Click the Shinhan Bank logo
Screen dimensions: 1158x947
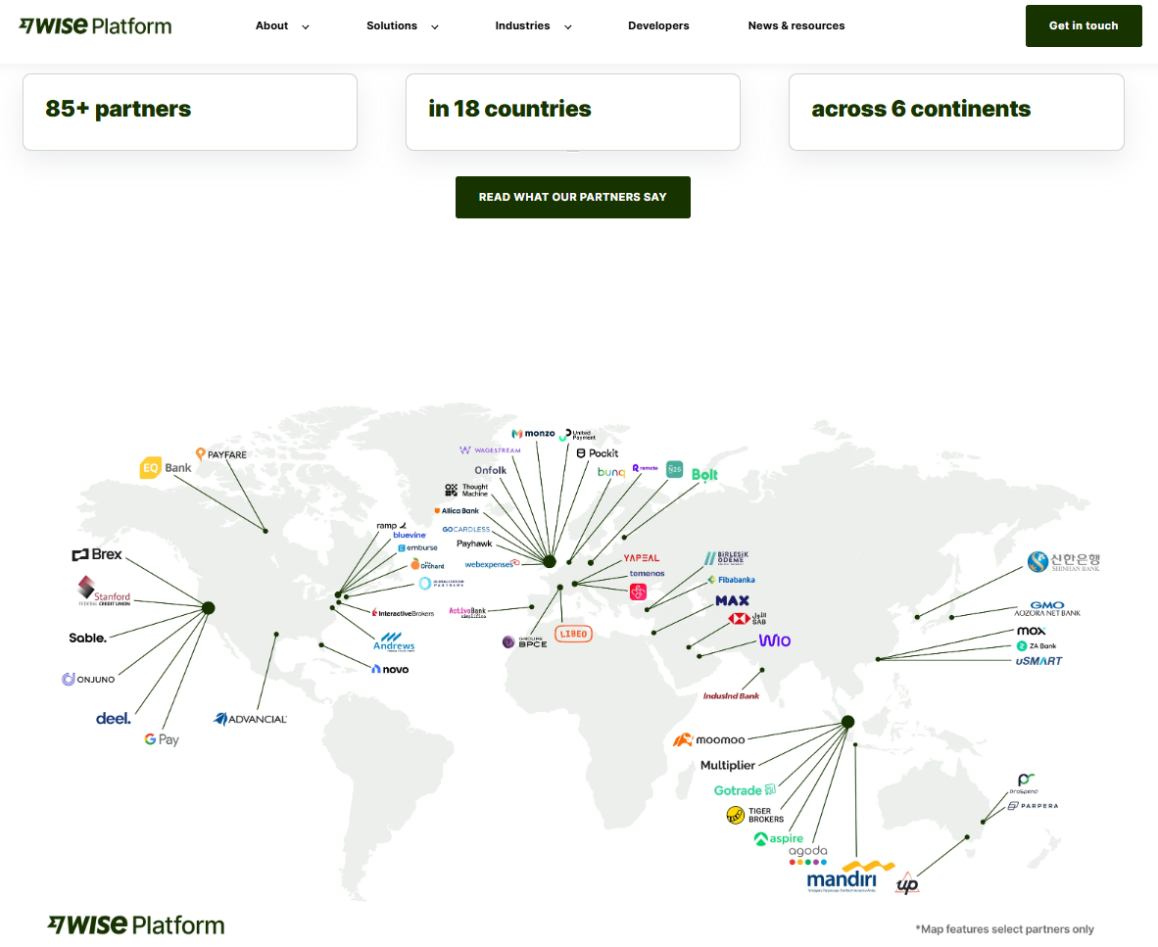tap(1064, 562)
